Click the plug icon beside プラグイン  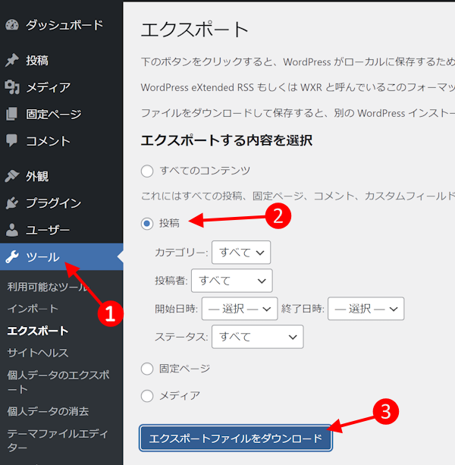pos(12,203)
